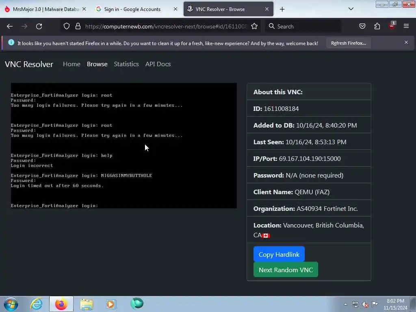Open the extensions puzzle icon

(x=377, y=26)
